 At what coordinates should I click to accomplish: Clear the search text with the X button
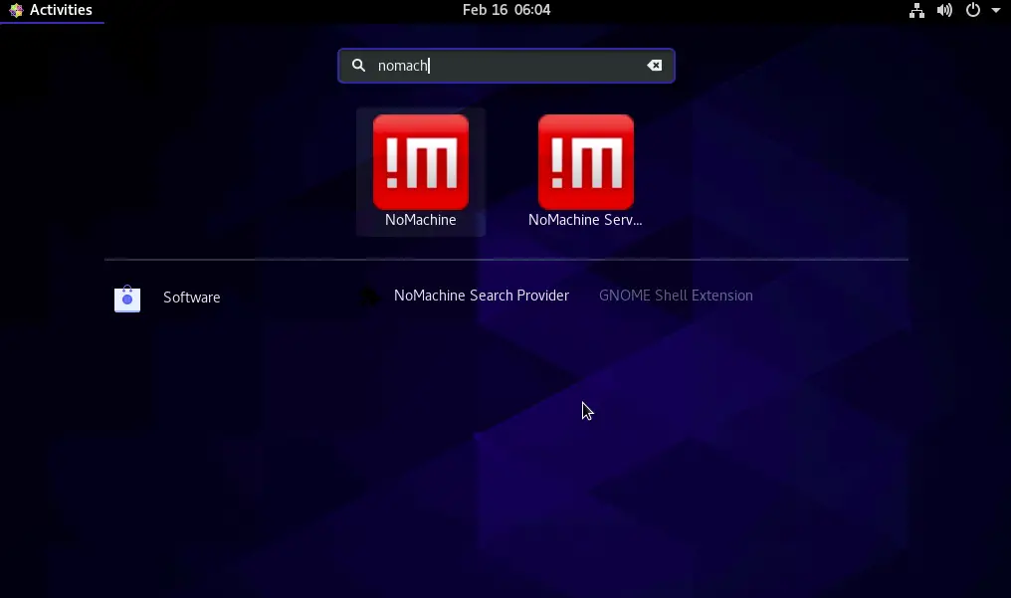tap(654, 66)
